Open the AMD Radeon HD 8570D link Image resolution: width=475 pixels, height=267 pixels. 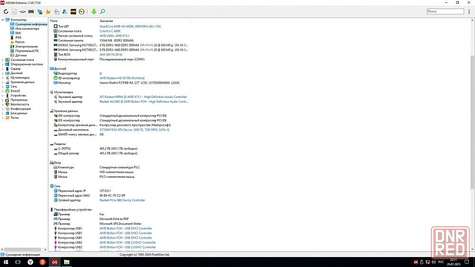pos(122,78)
